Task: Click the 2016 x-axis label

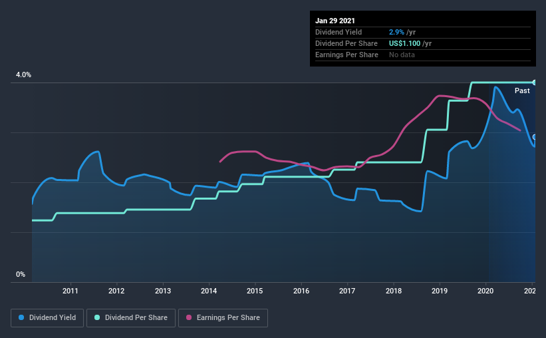Action: point(301,291)
